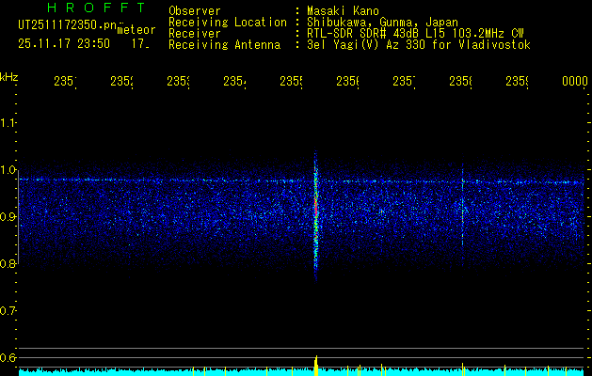This screenshot has width=592, height=376.
Task: Select the text Shibukawa, Gunma, Japan
Action: pyautogui.click(x=382, y=23)
